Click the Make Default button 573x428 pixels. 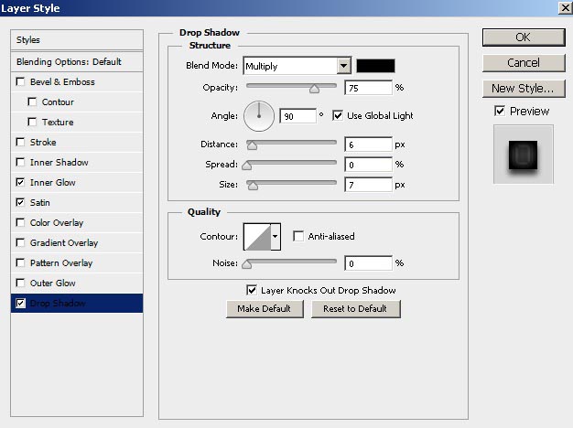click(265, 309)
